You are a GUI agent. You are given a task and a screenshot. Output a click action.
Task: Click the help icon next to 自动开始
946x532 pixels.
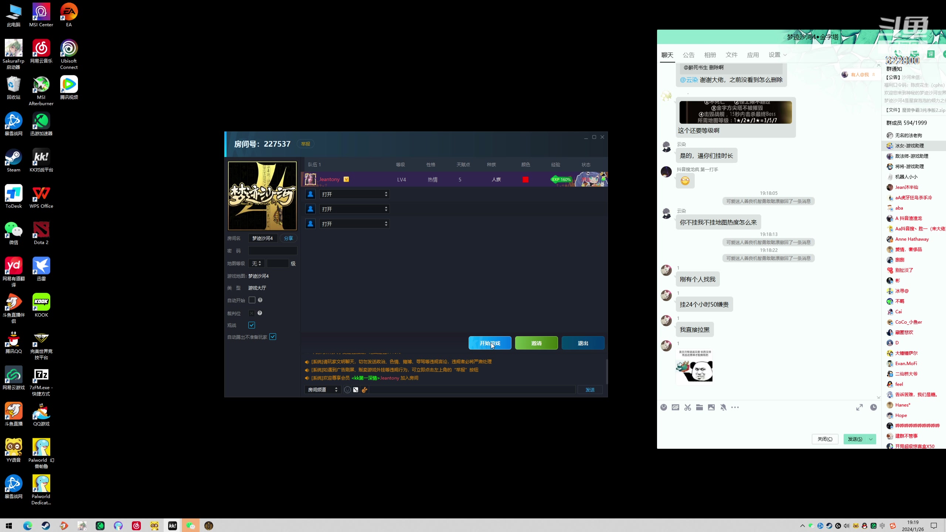point(260,300)
